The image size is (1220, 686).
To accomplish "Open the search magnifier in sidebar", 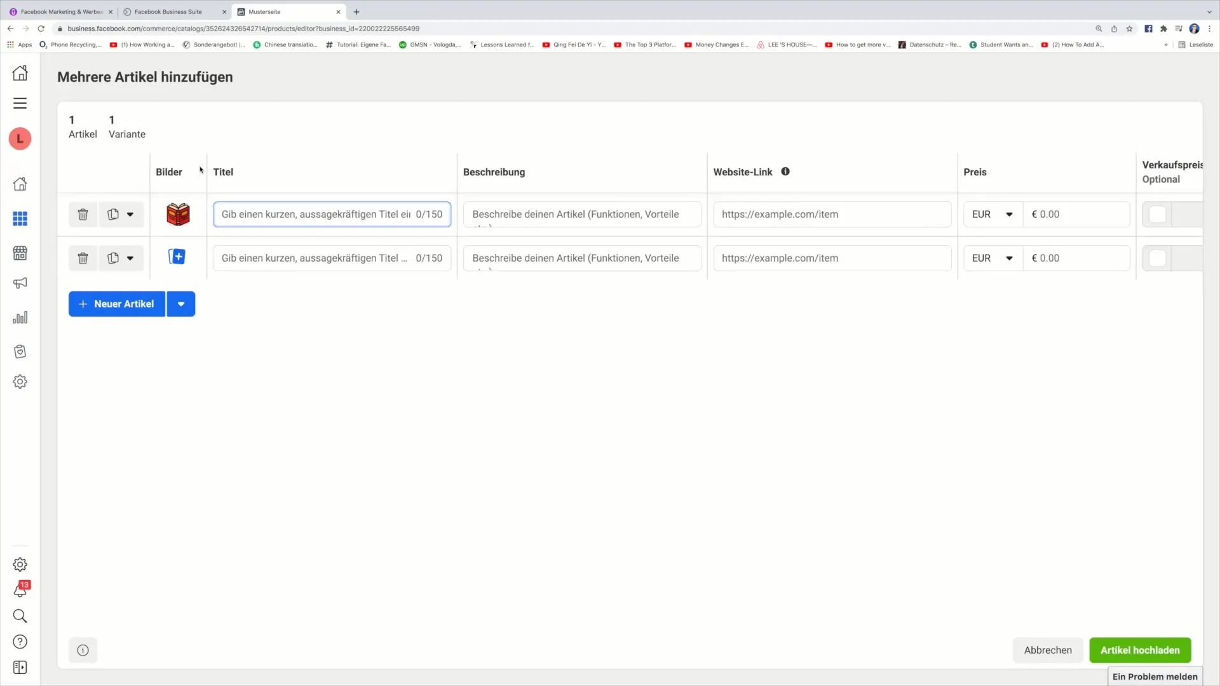I will point(20,616).
